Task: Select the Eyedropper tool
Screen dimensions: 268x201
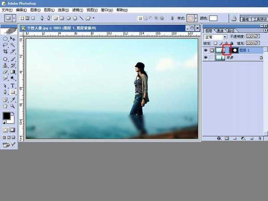Action: [x=13, y=100]
